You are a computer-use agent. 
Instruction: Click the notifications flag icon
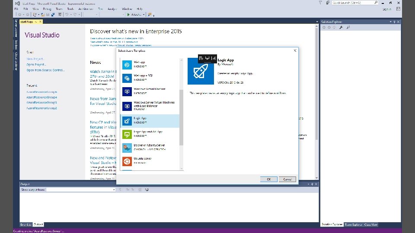(320, 3)
